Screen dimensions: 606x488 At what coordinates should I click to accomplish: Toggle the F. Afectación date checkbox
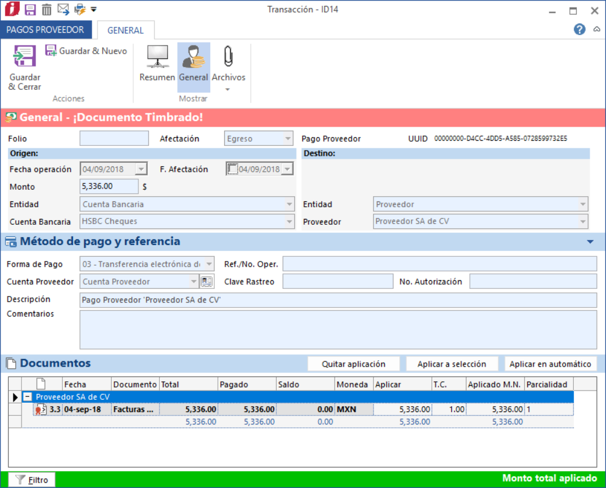[232, 169]
